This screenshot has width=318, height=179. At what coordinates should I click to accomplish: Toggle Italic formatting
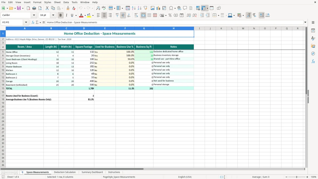(x=67, y=15)
